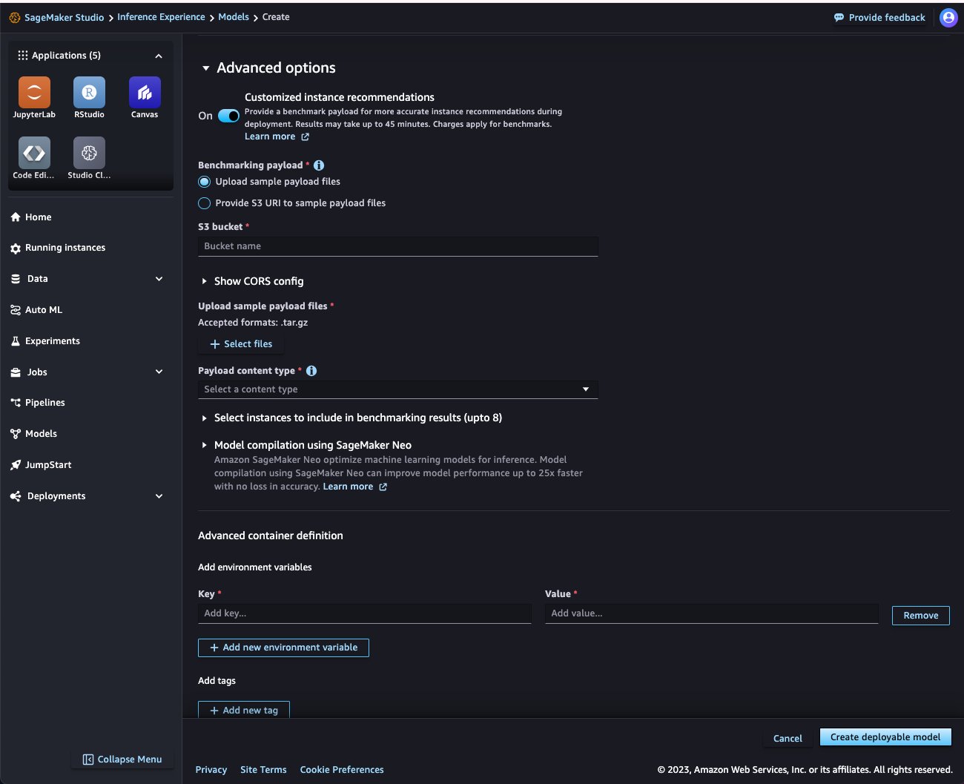This screenshot has width=964, height=784.
Task: Click the JumpStart rocket icon
Action: [16, 465]
